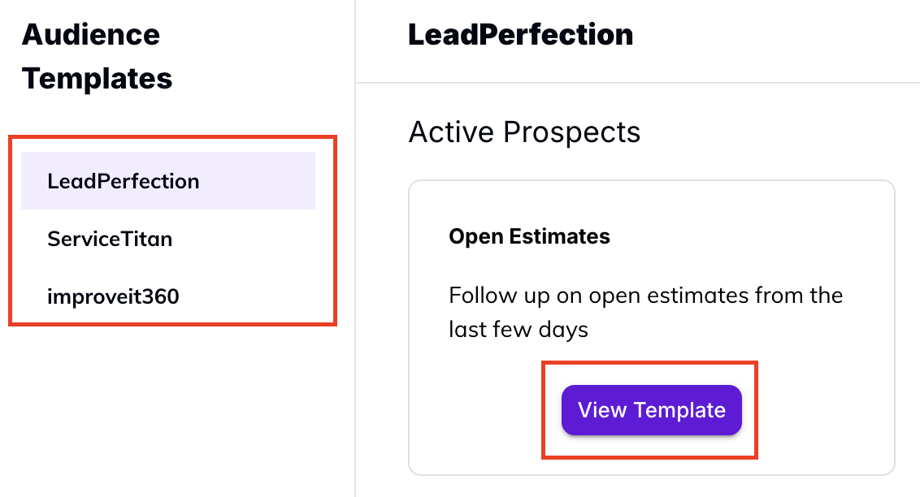920x497 pixels.
Task: Click the Active Prospects section heading
Action: tap(524, 132)
